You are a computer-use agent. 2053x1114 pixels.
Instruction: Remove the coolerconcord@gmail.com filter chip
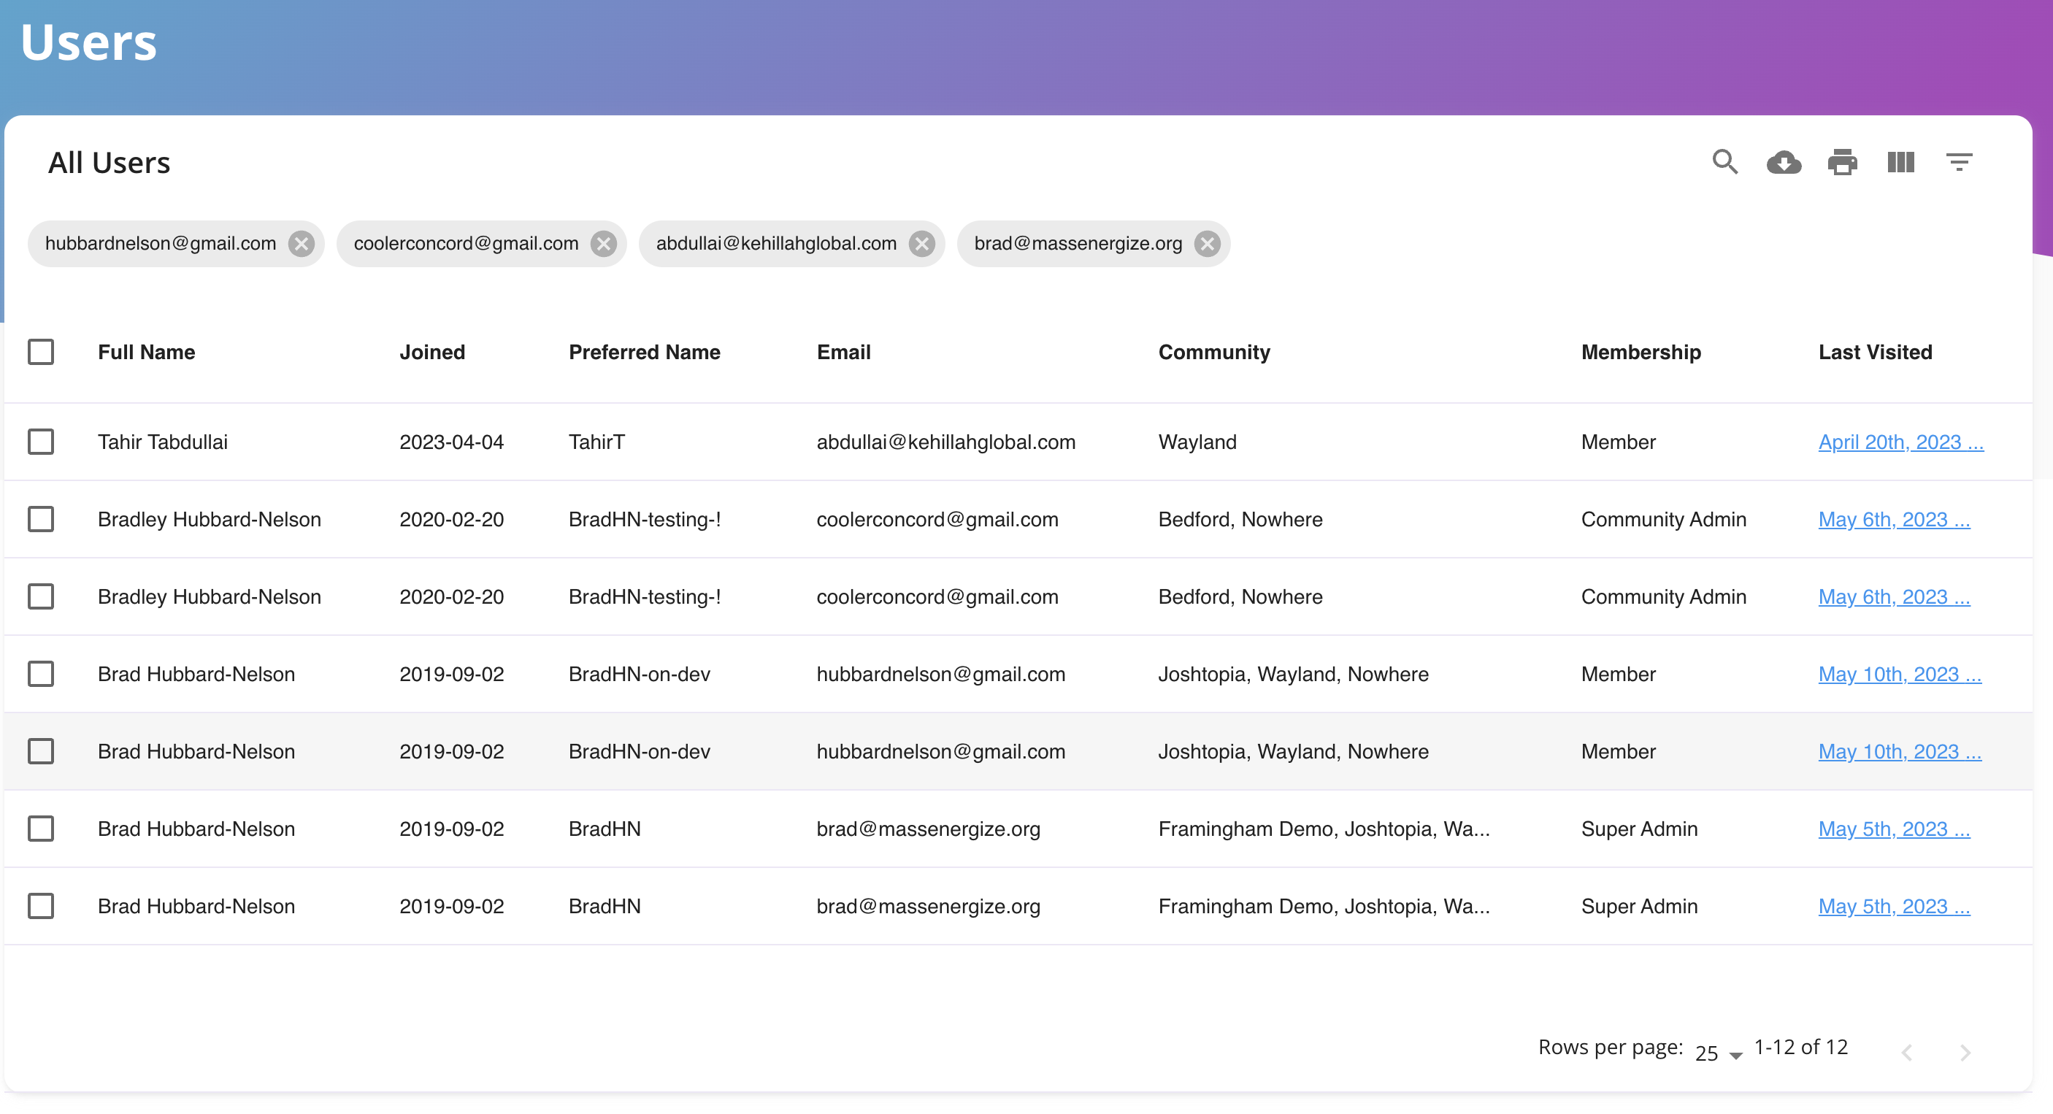tap(603, 244)
